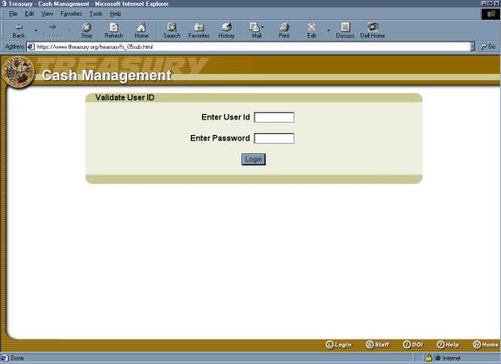
Task: Reload the page with the Refresh icon
Action: coord(114,30)
